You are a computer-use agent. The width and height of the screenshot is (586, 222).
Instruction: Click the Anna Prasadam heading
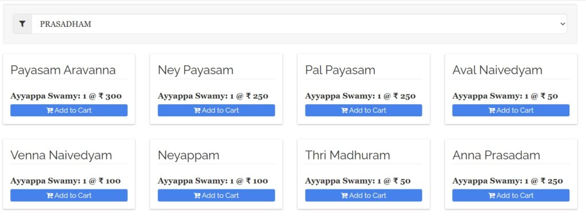(496, 155)
